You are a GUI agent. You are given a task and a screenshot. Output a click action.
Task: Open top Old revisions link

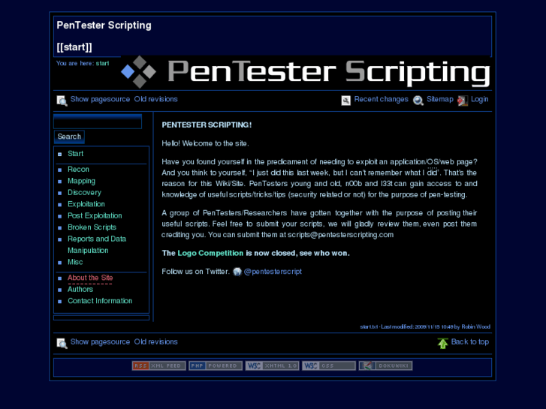(x=155, y=99)
